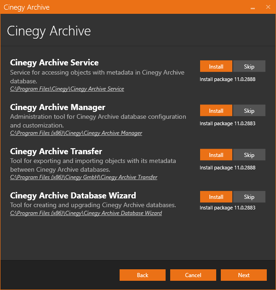The width and height of the screenshot is (276, 290).
Task: Open the Database Wizard install path link
Action: (x=86, y=213)
